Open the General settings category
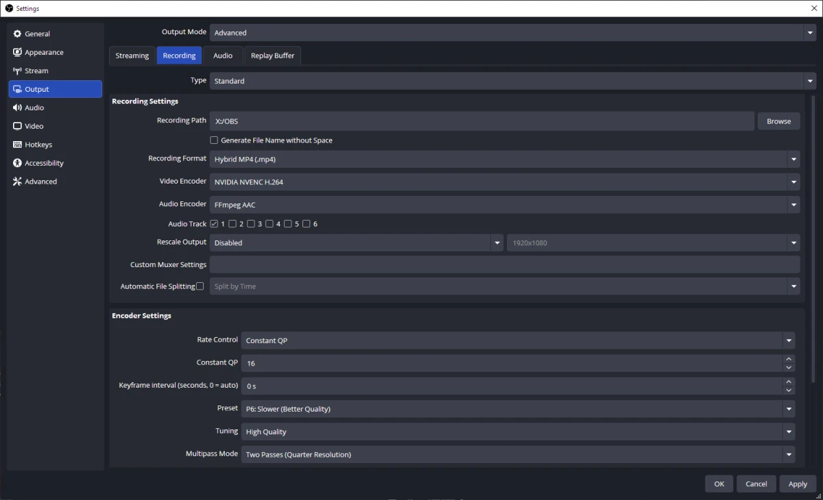 point(55,34)
